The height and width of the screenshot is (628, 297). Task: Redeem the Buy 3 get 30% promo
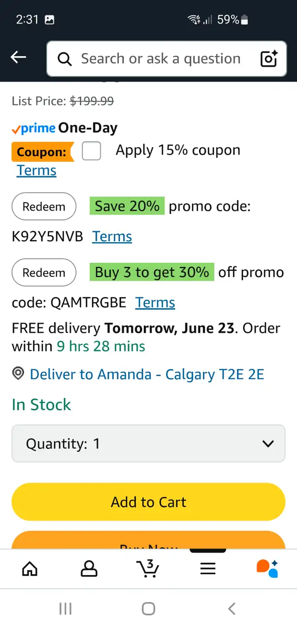(x=44, y=272)
